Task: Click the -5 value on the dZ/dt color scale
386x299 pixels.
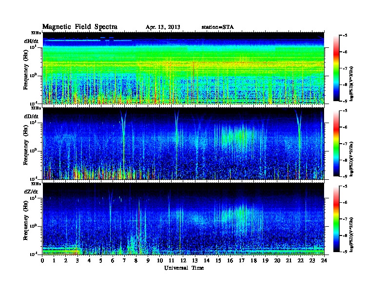Action: click(345, 186)
